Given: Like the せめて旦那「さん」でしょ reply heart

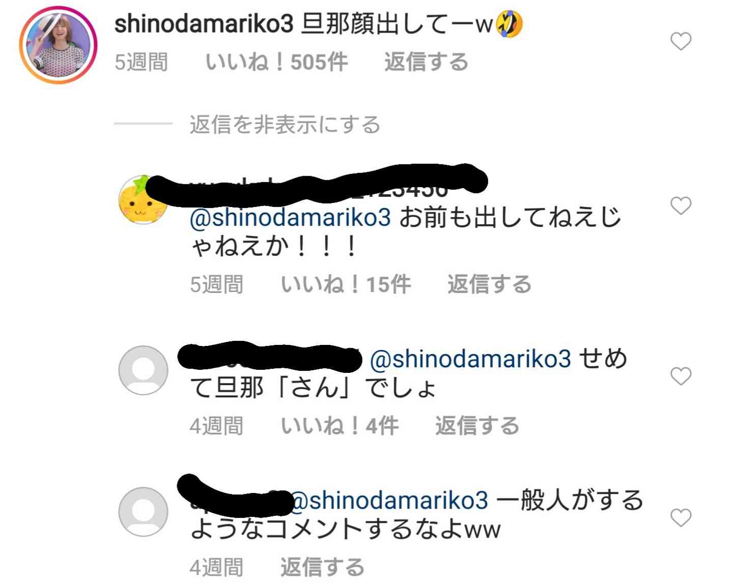Looking at the screenshot, I should point(681,376).
